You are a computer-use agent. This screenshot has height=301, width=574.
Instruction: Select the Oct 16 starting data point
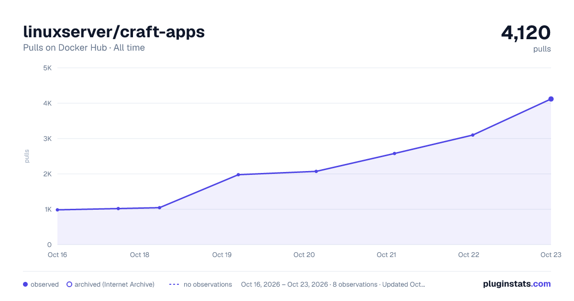[x=57, y=210]
